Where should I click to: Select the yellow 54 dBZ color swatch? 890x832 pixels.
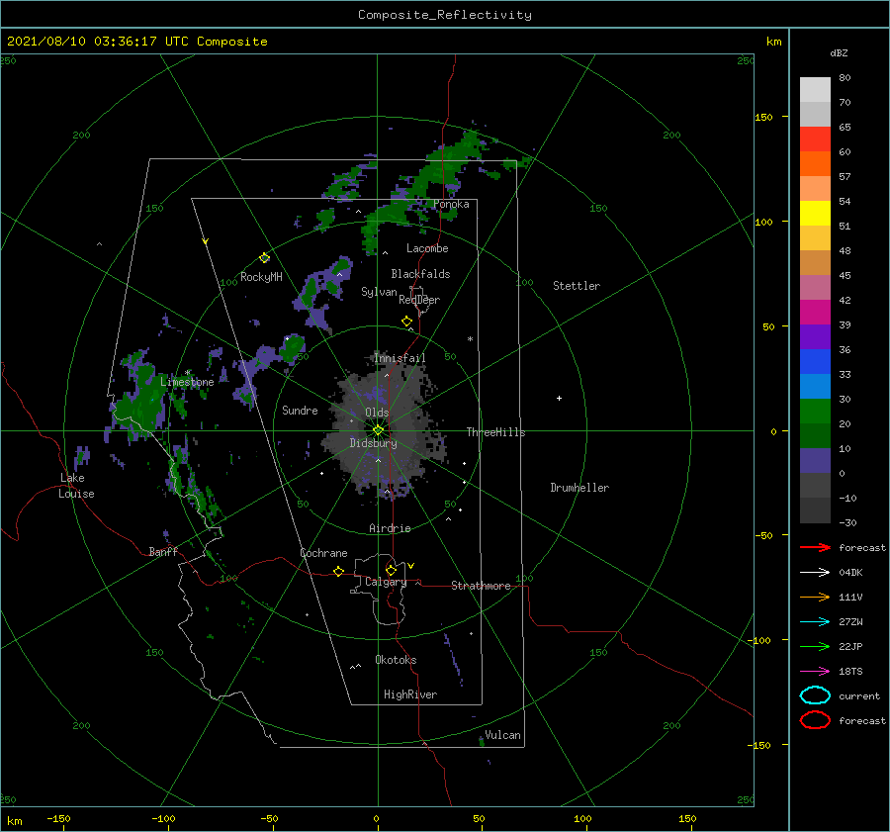click(x=815, y=213)
